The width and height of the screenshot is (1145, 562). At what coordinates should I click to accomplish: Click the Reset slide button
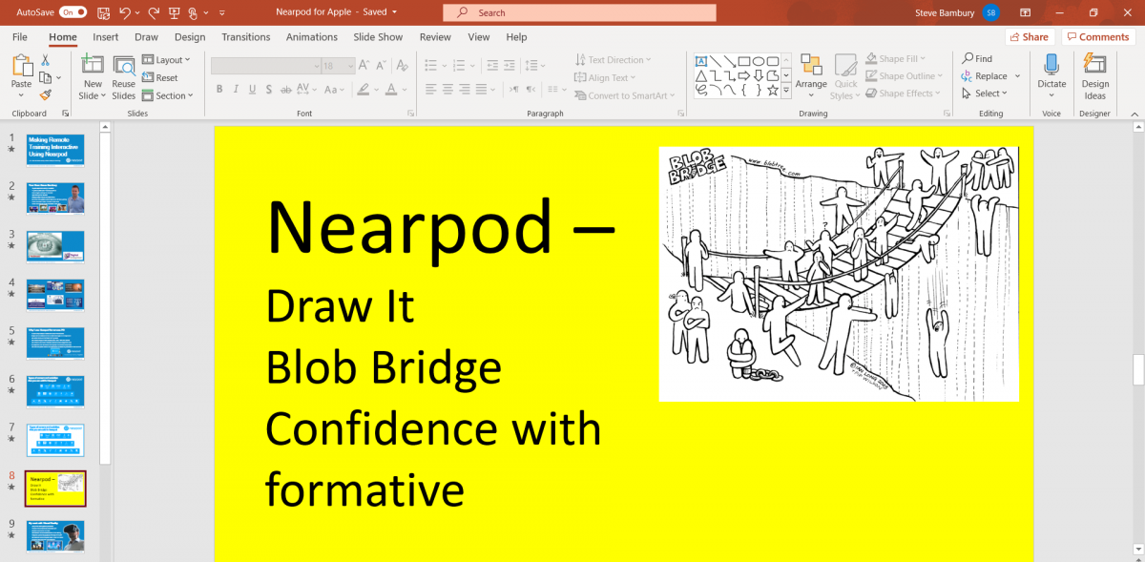coord(160,77)
